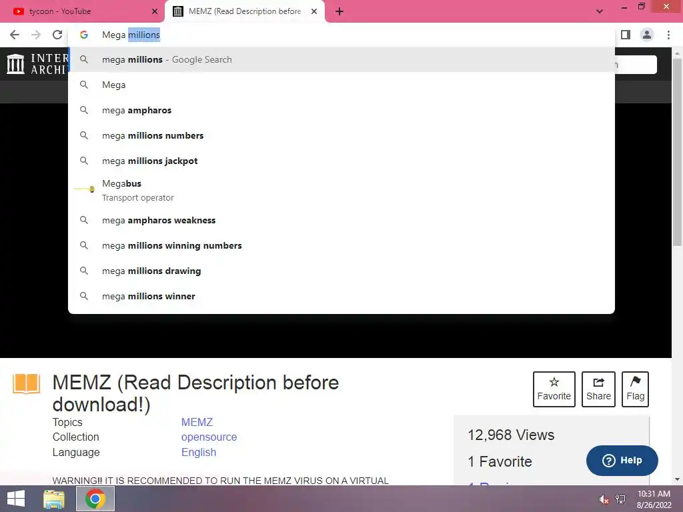The image size is (683, 512).
Task: Open the opensource collection link
Action: [x=209, y=437]
